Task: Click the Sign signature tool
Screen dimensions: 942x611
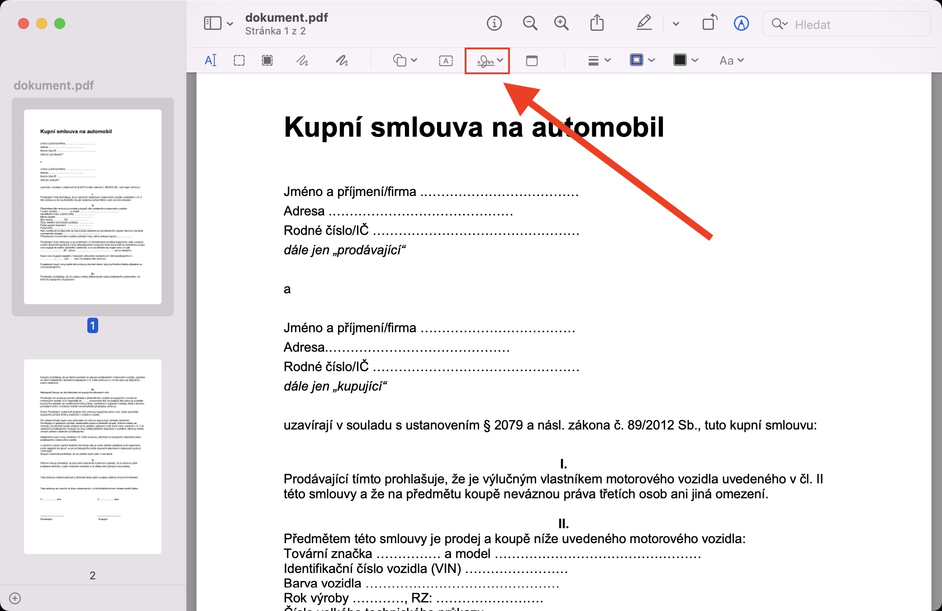Action: (x=487, y=60)
